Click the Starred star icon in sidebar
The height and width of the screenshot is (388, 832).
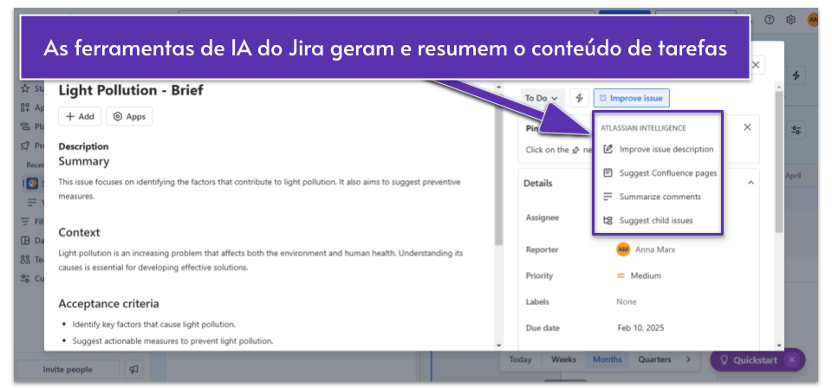tap(24, 88)
